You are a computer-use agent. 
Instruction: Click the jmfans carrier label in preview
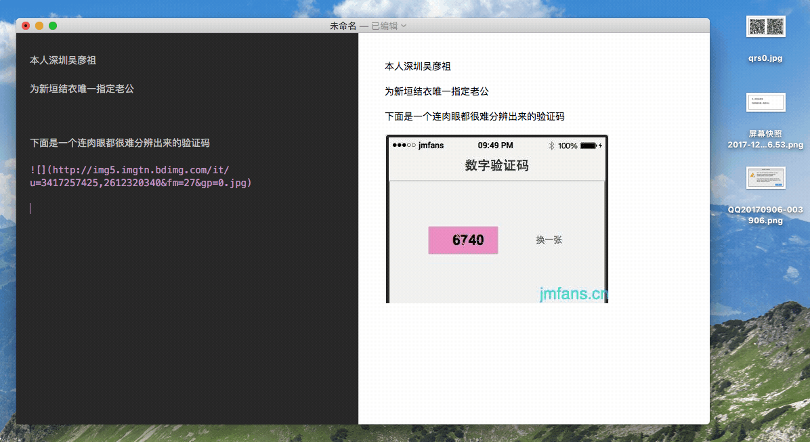431,146
